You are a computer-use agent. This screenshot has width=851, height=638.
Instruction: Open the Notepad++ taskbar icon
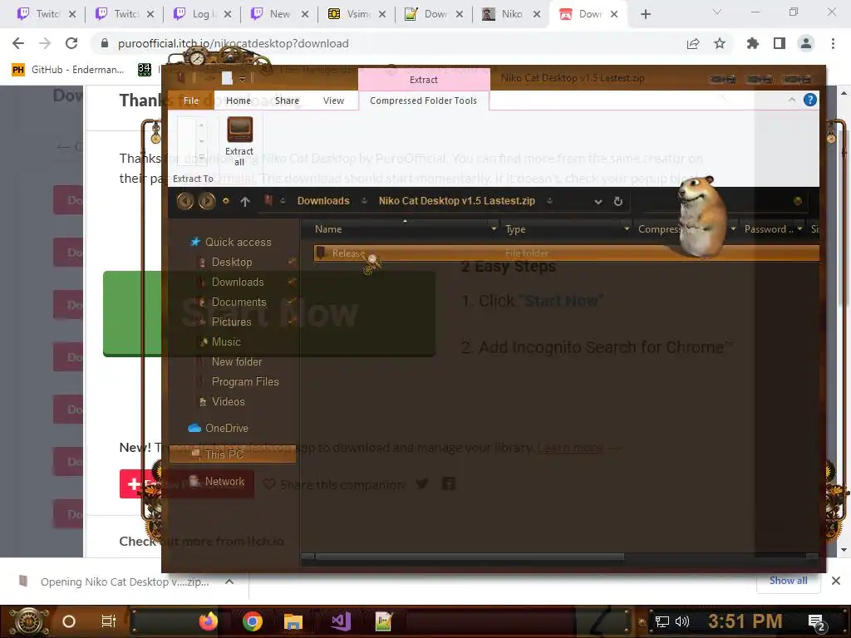(384, 621)
